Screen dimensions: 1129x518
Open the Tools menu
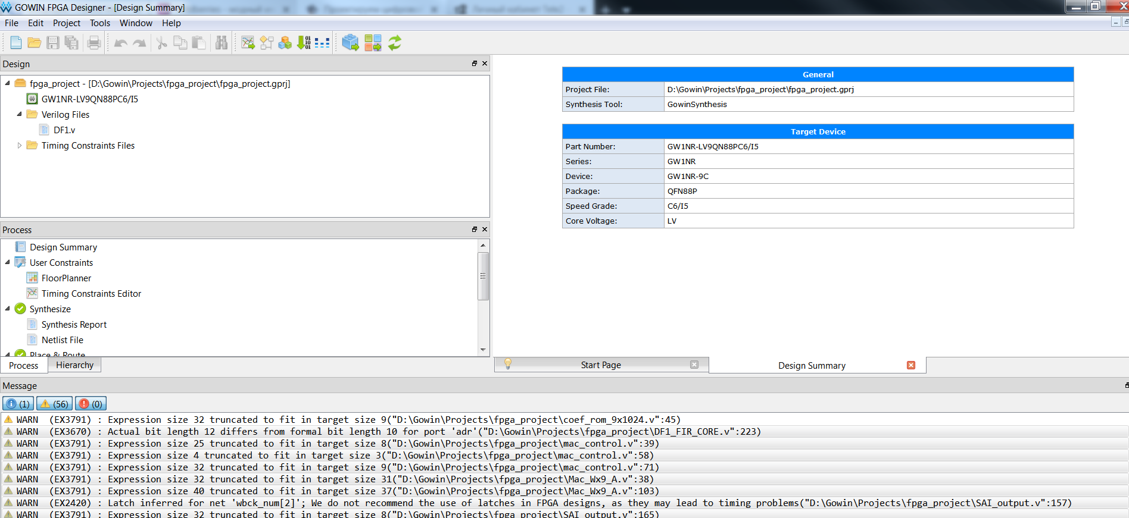(x=99, y=23)
